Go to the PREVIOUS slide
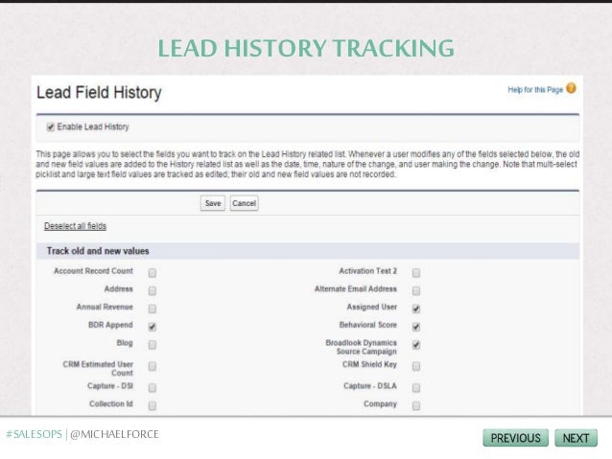This screenshot has height=459, width=612. click(x=515, y=438)
